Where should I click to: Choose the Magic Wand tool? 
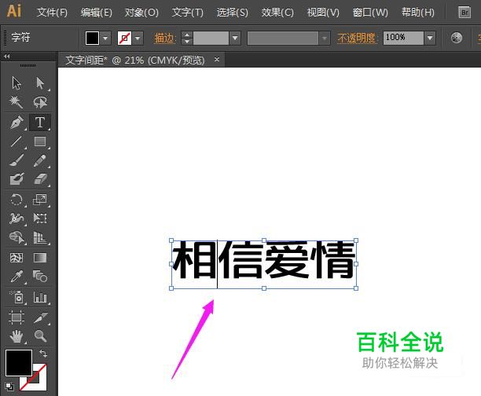point(17,102)
